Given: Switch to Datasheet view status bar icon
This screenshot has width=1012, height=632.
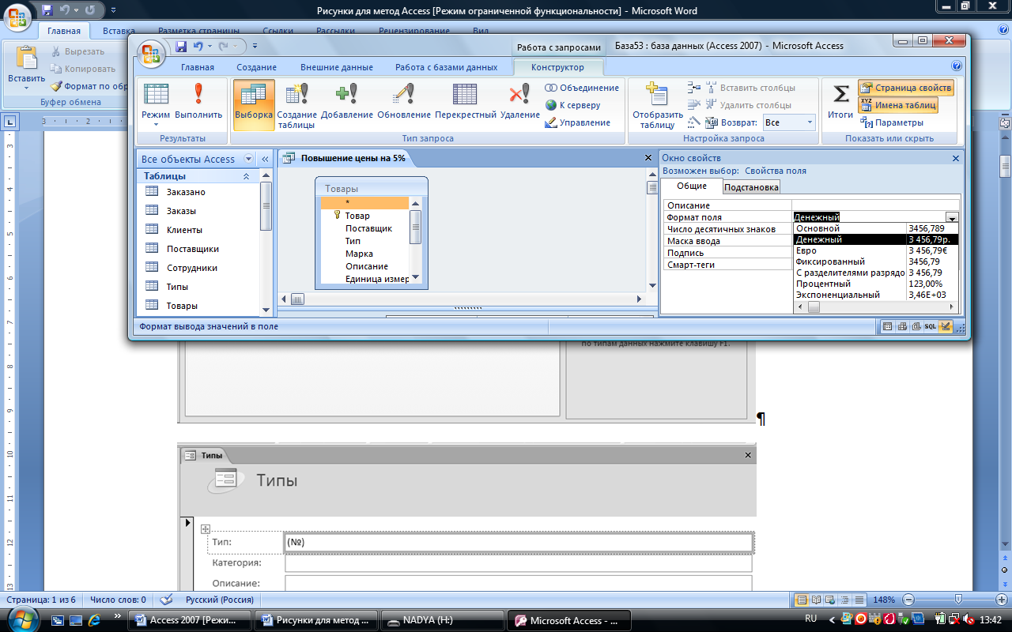Looking at the screenshot, I should click(887, 327).
